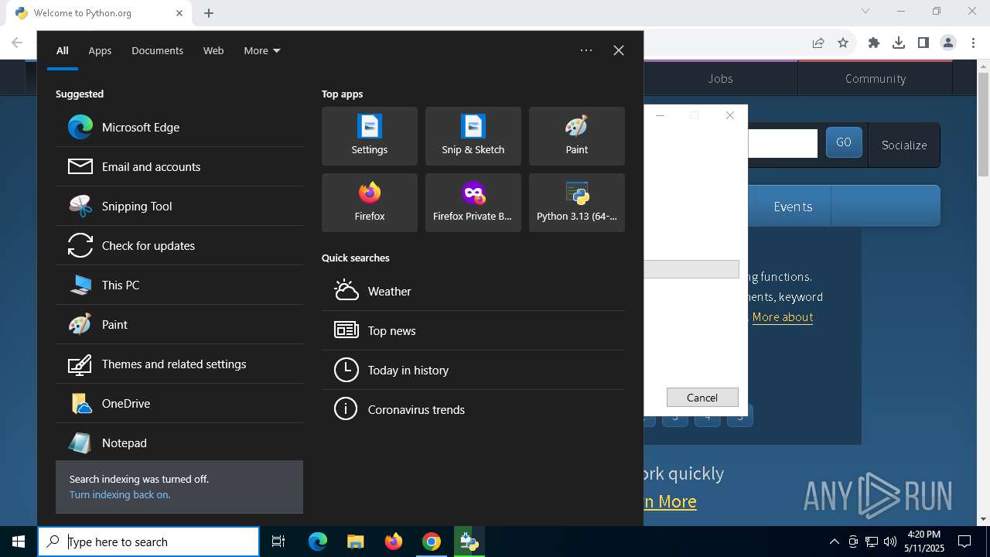990x557 pixels.
Task: Open the notification center
Action: click(964, 542)
